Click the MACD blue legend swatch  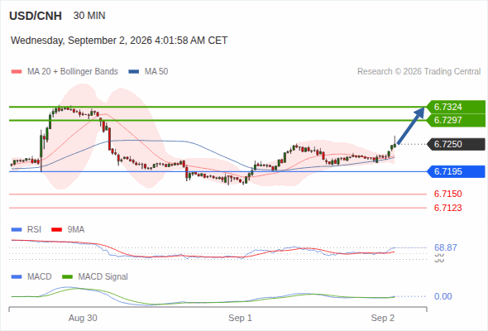pyautogui.click(x=17, y=277)
